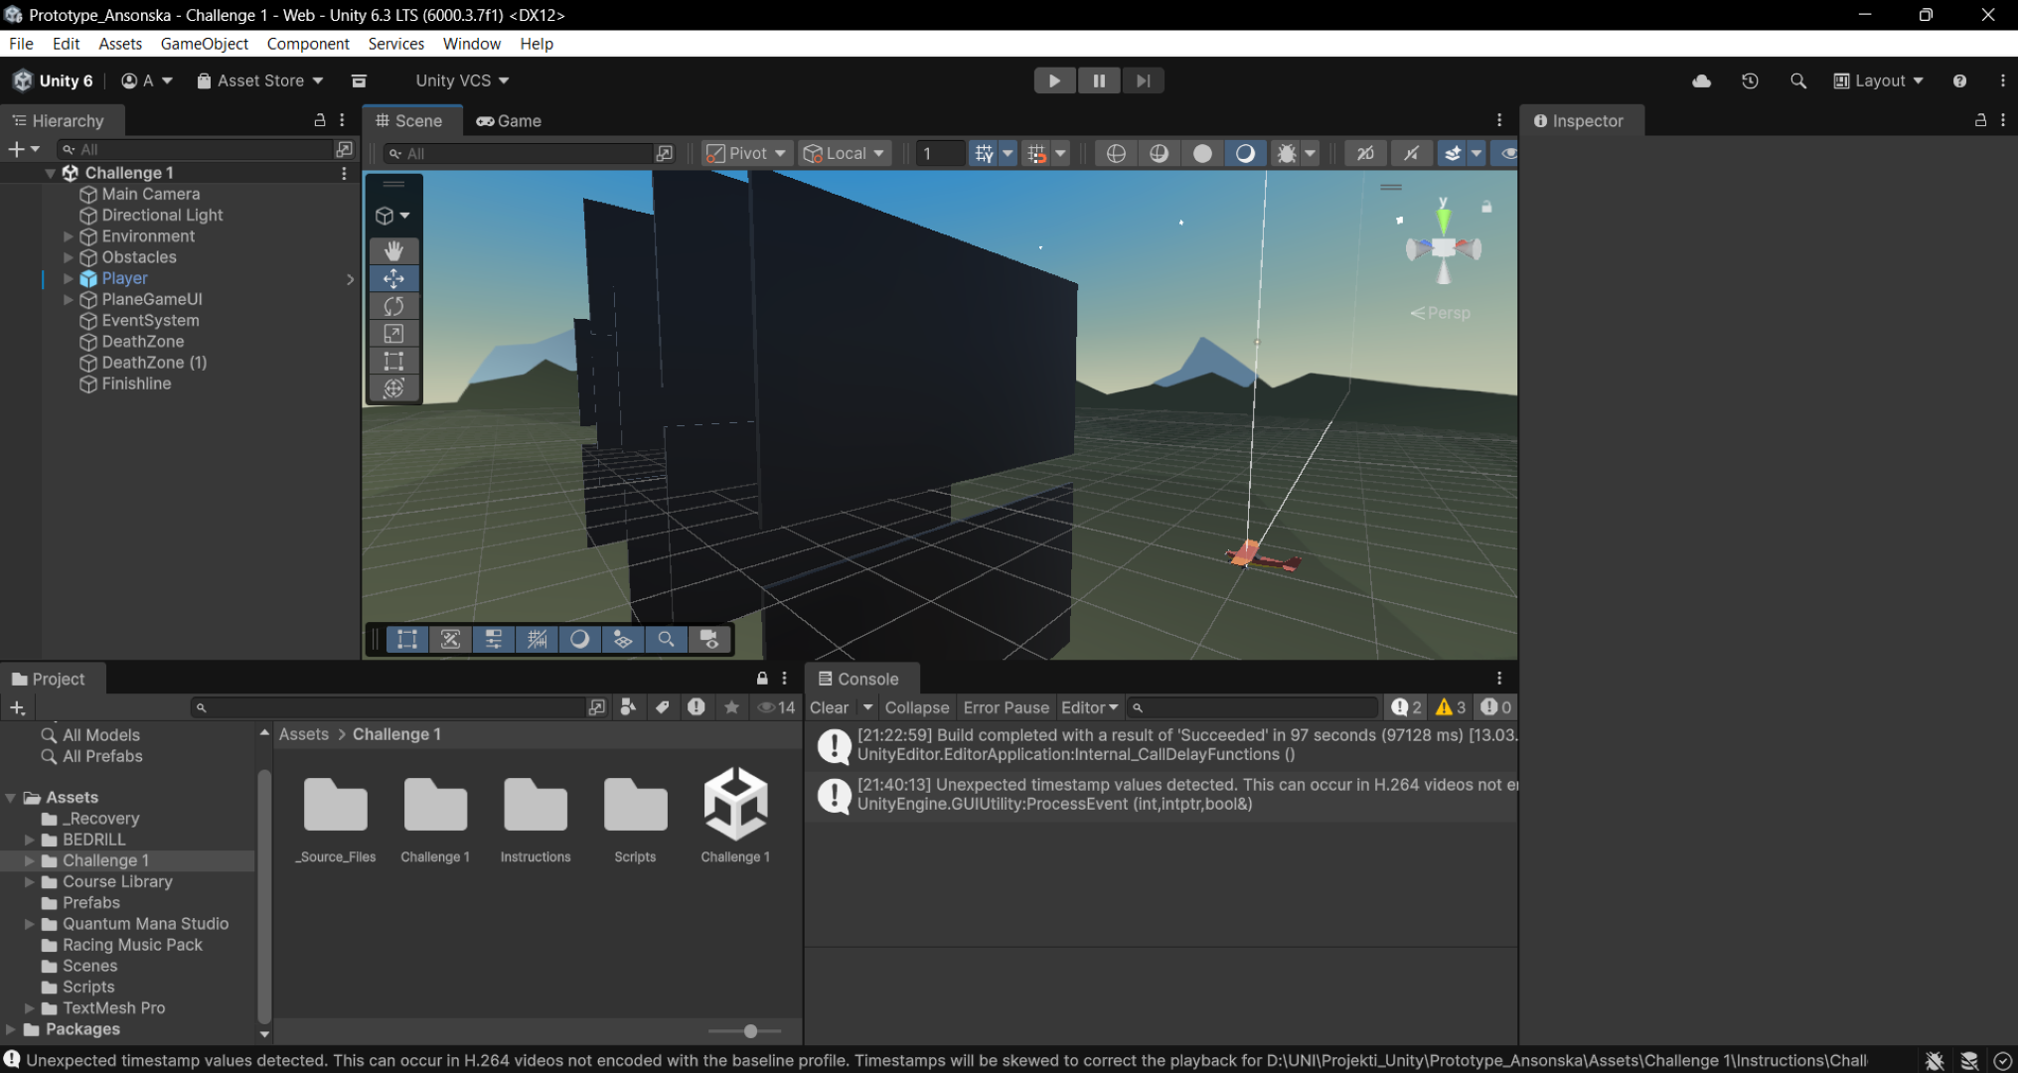Select the Scale tool
Screen dimensions: 2018x1073
click(x=393, y=334)
